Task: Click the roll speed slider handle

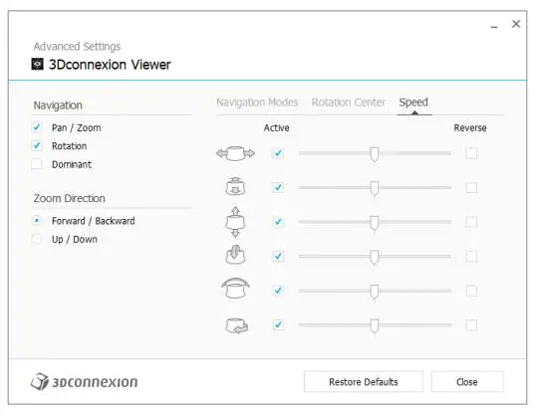Action: tap(375, 292)
